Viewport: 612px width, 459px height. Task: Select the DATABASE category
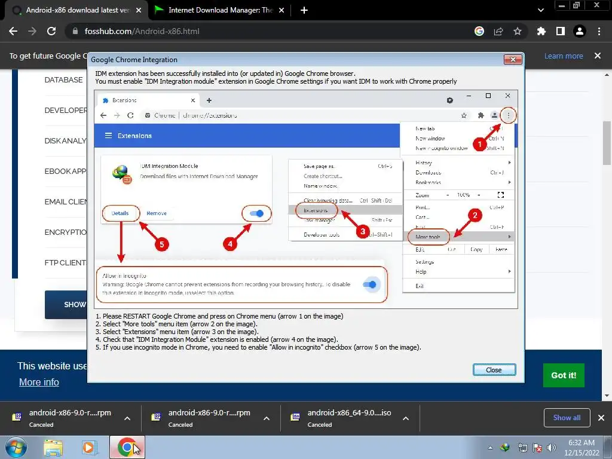[x=63, y=79]
